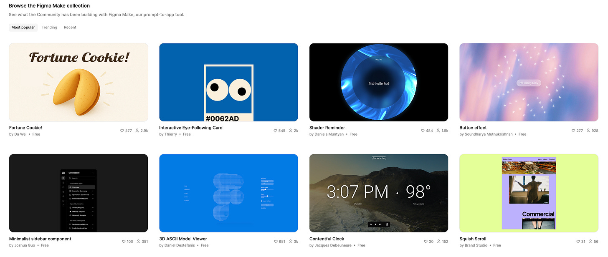
Task: Like the Shader Reminder file
Action: [x=423, y=131]
